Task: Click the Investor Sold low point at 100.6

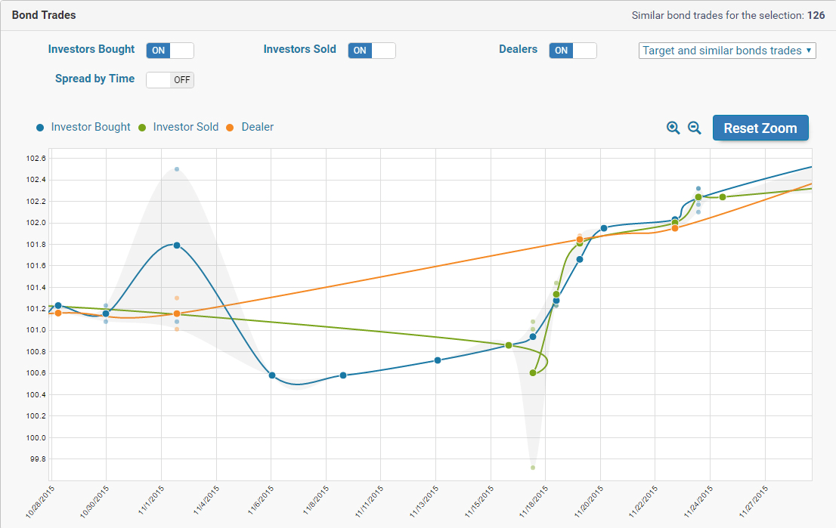Action: (x=533, y=373)
